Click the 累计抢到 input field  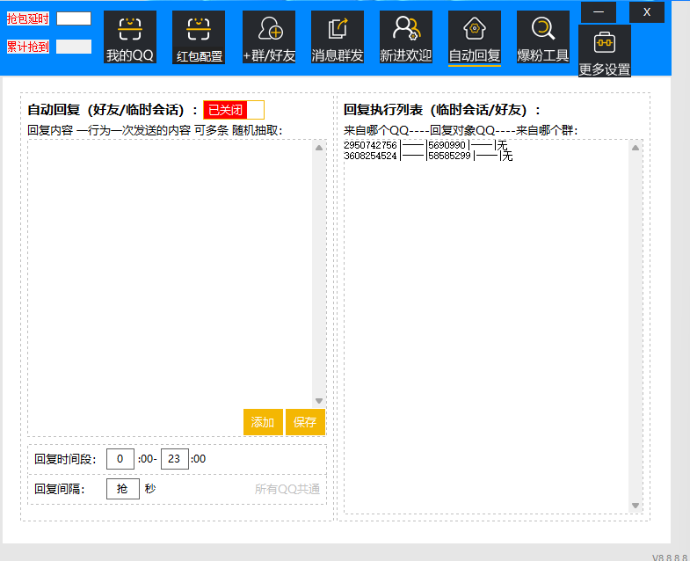(74, 47)
